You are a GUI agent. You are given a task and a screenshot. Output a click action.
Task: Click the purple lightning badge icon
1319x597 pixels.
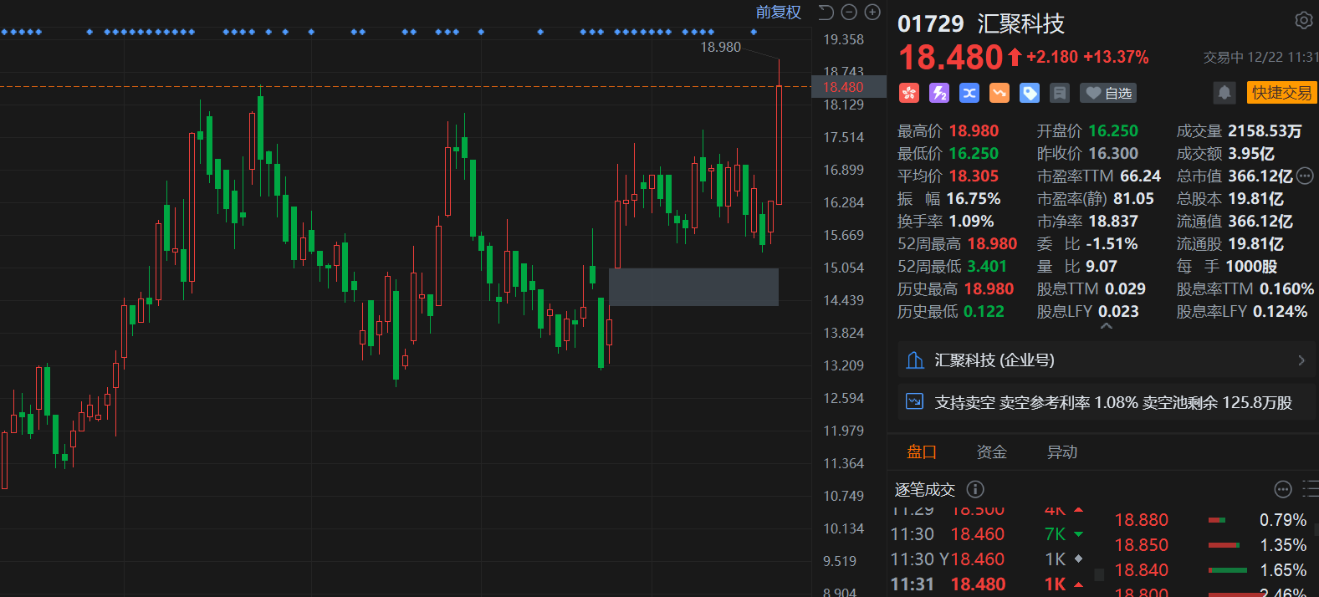(939, 93)
